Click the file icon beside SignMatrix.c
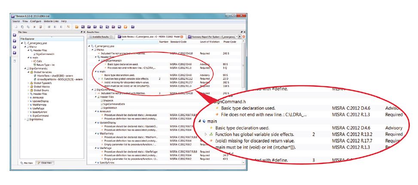Viewport: 418px width, 185px height. 28,119
